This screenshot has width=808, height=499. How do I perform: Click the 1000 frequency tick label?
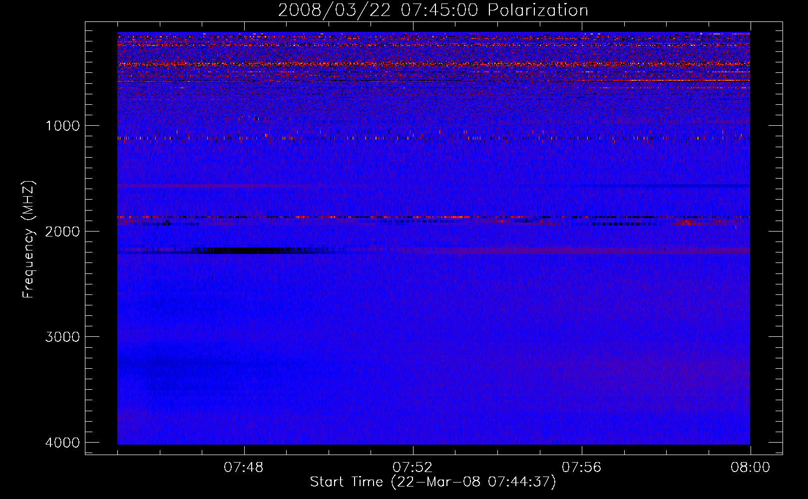click(62, 126)
